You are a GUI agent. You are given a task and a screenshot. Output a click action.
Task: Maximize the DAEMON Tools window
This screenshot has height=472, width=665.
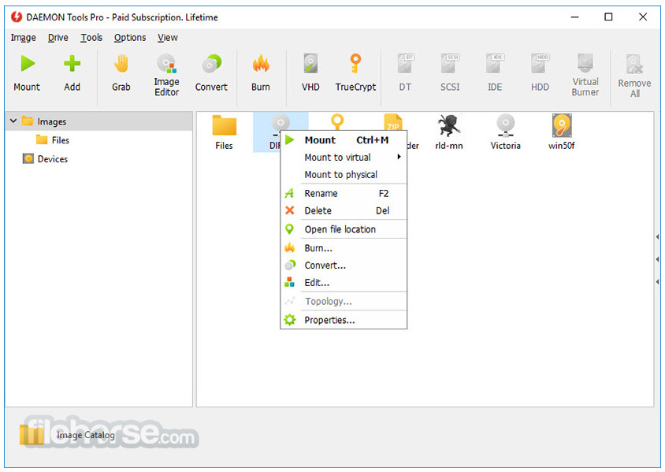coord(608,17)
